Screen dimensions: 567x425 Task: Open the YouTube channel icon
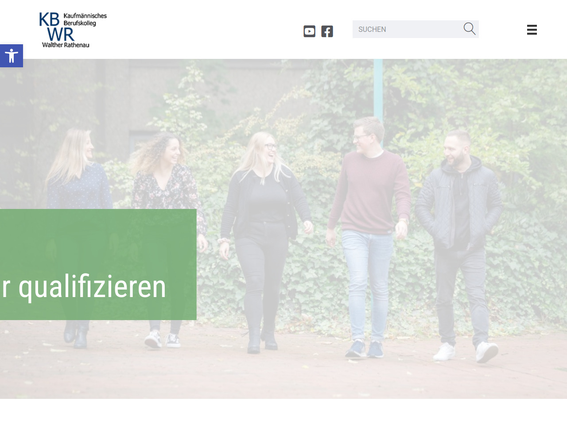pyautogui.click(x=309, y=31)
